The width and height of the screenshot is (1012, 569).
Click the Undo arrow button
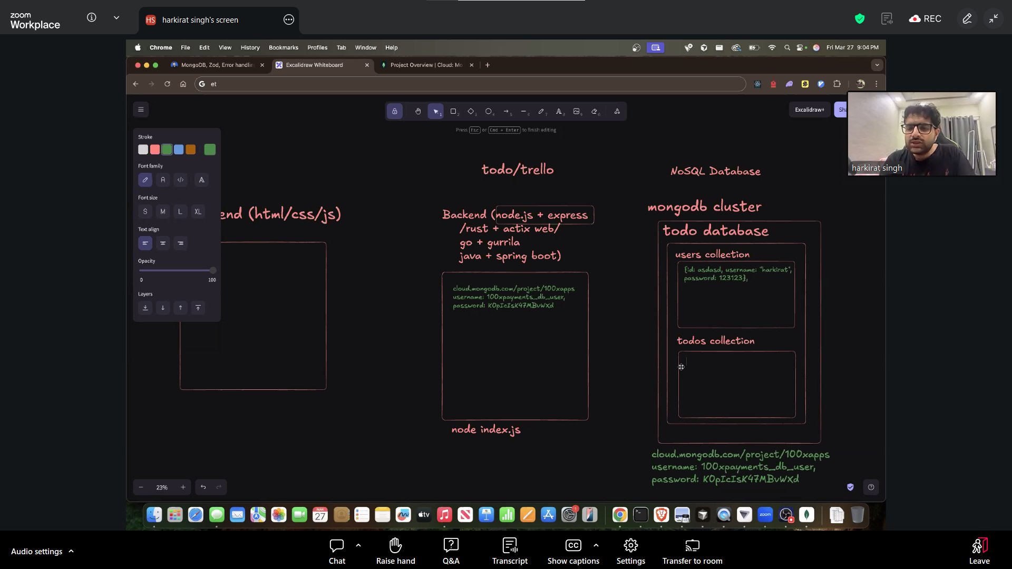tap(203, 487)
